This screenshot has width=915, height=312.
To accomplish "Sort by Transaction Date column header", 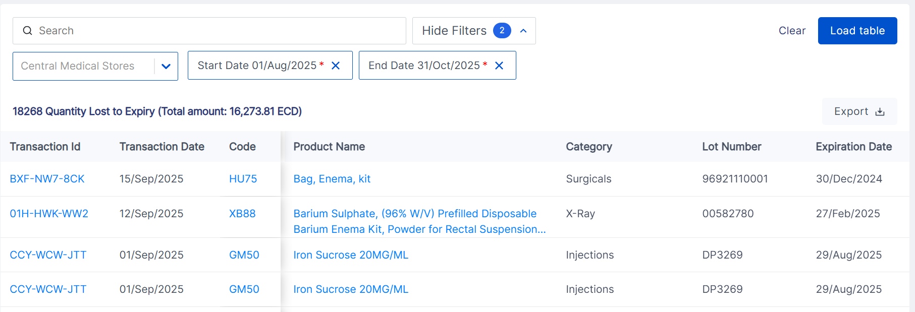I will point(162,147).
